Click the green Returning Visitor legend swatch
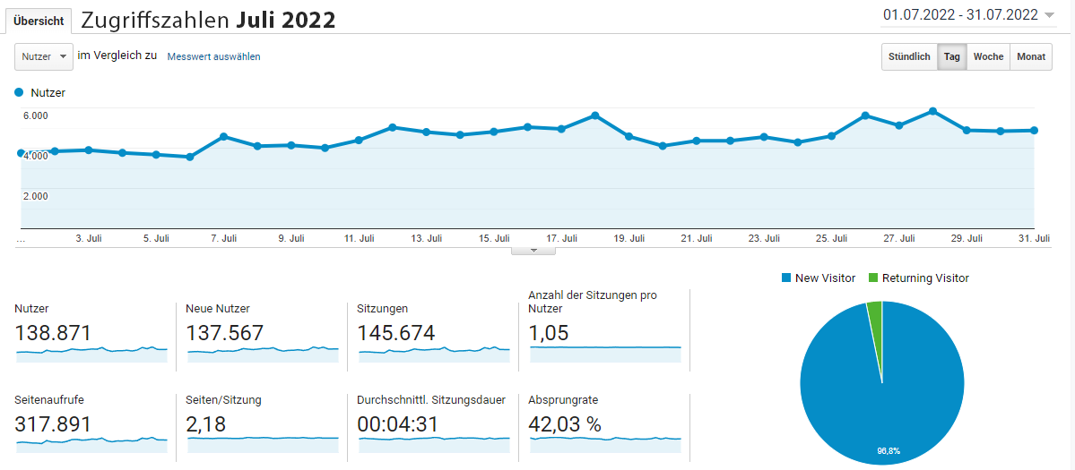Image resolution: width=1075 pixels, height=470 pixels. click(x=873, y=278)
